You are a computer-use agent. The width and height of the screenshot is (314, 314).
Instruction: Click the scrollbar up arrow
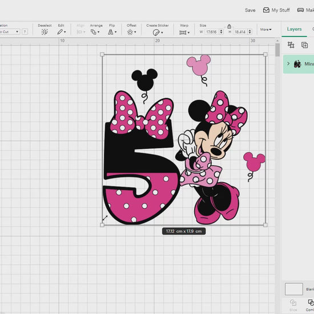point(277,41)
